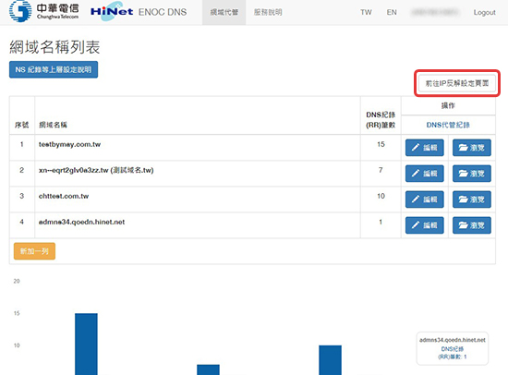Click the Chunghwa Telecom logo
This screenshot has width=508, height=375.
(43, 11)
